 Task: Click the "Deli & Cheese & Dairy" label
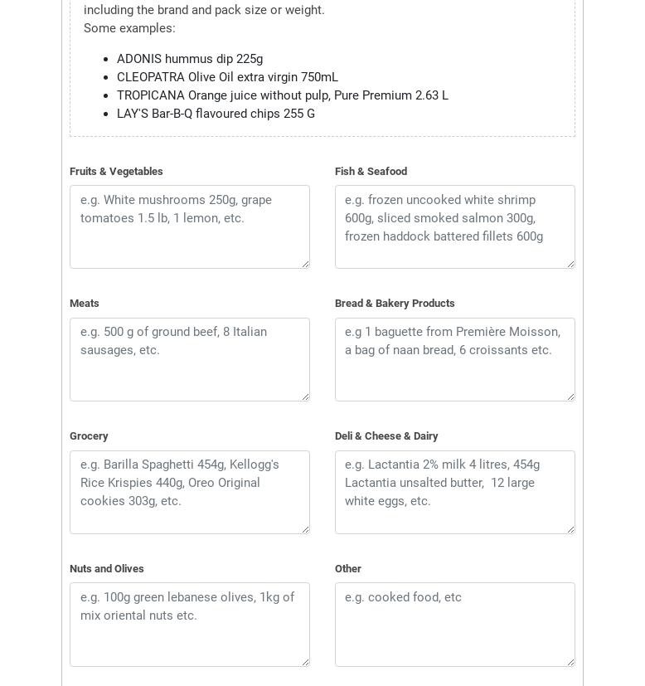386,436
